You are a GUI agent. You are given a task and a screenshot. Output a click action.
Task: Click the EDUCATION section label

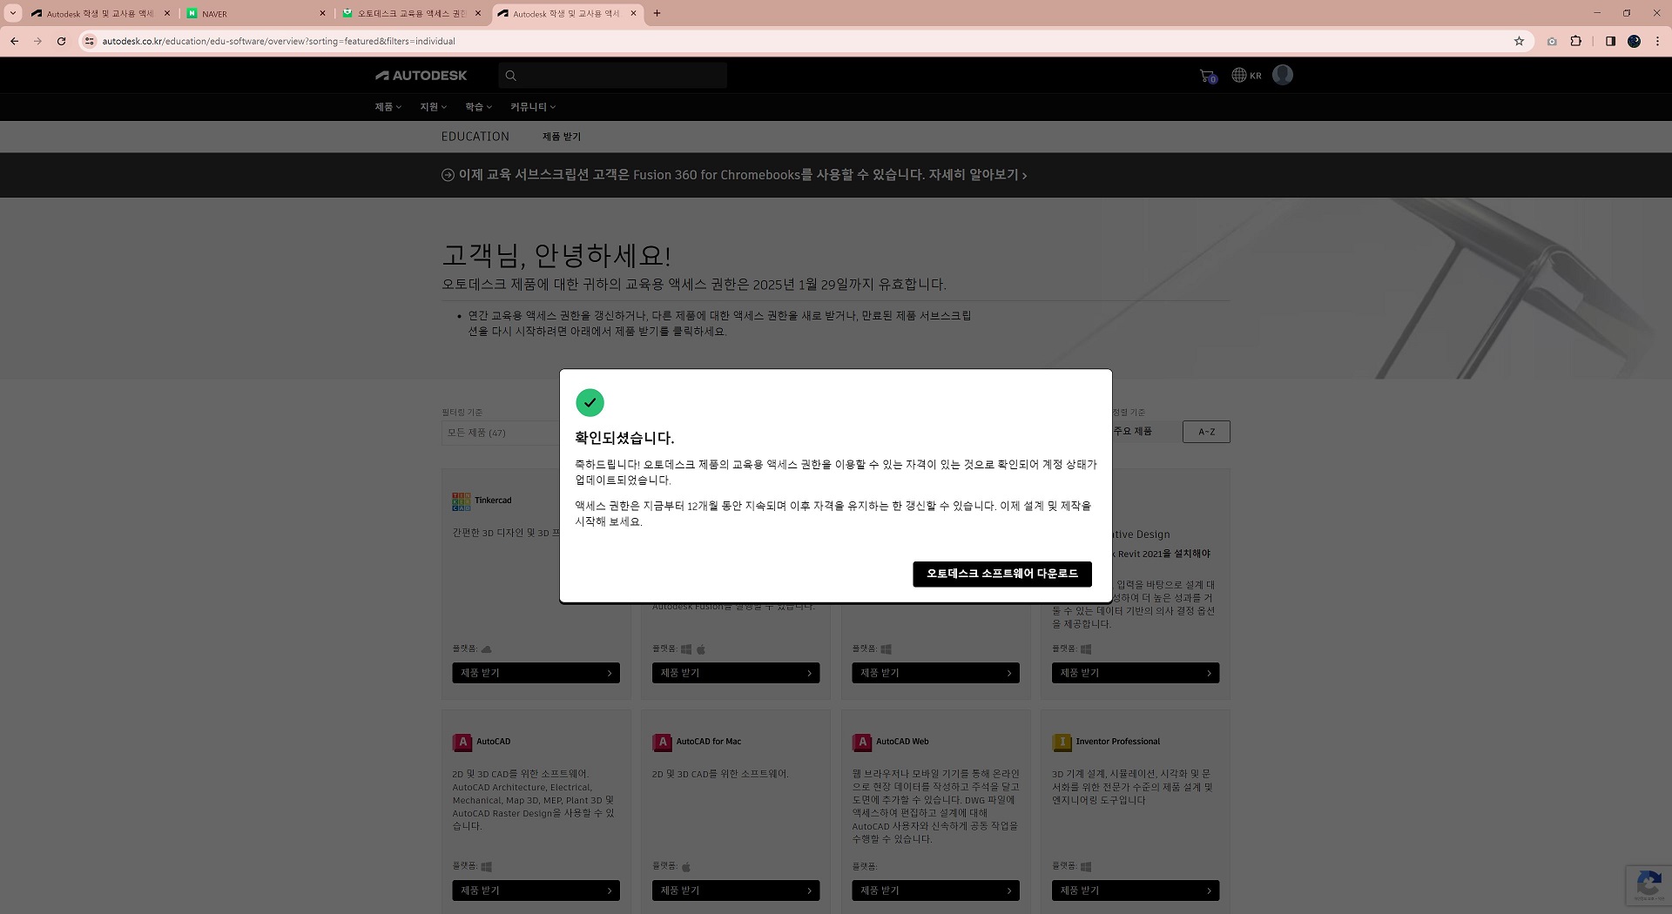[475, 137]
